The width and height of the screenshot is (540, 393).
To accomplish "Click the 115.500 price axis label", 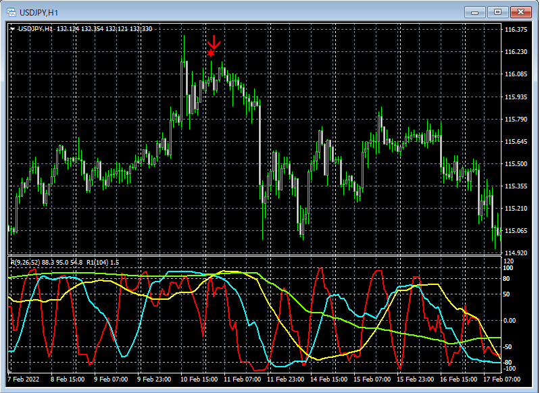I will [x=516, y=164].
